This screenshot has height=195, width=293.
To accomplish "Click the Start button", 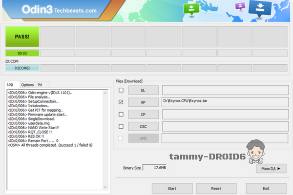I will [172, 189].
